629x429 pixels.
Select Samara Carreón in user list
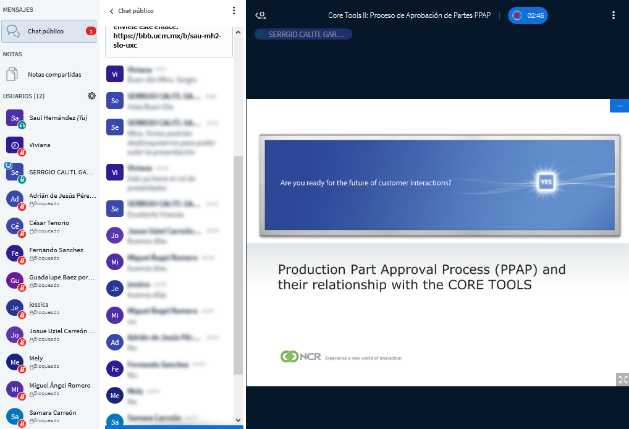pyautogui.click(x=50, y=417)
